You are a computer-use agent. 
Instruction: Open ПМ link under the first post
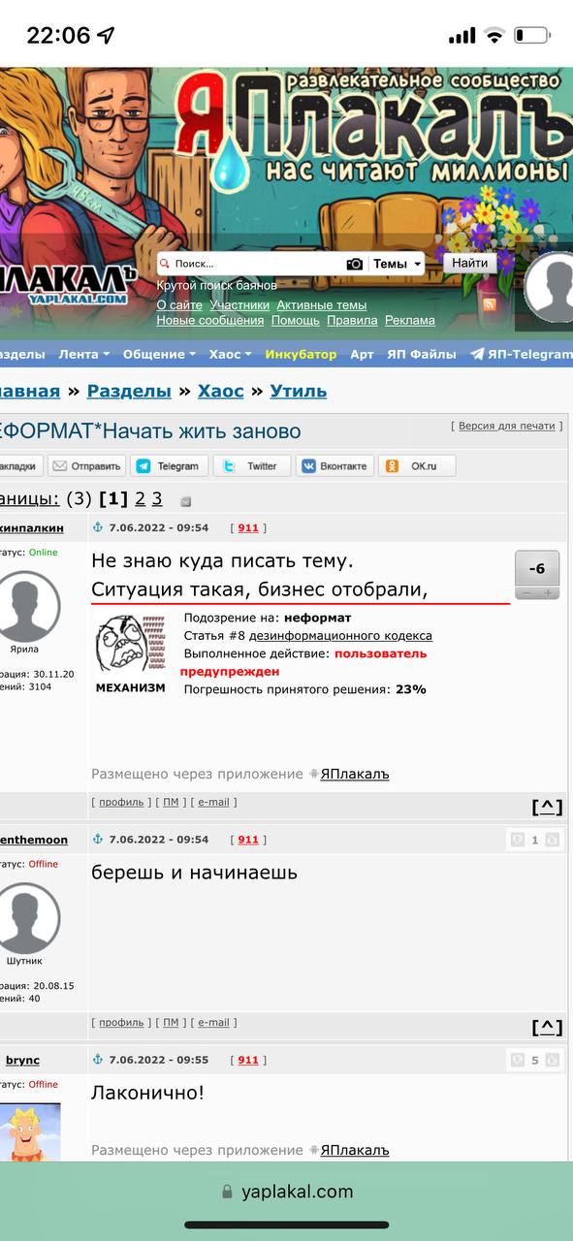pyautogui.click(x=171, y=802)
